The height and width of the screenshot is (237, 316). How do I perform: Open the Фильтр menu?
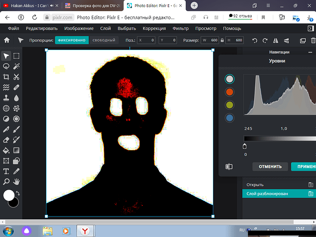181,28
